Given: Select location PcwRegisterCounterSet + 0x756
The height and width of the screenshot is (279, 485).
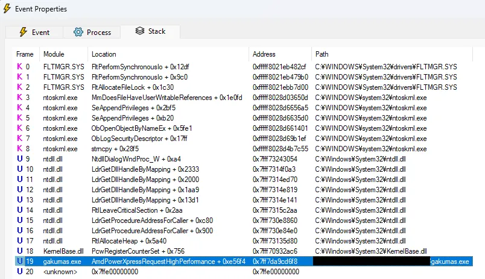Looking at the screenshot, I should point(138,251).
